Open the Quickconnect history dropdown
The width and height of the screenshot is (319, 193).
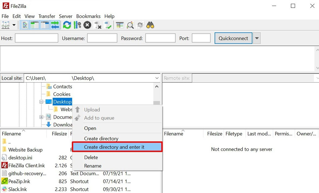point(257,38)
